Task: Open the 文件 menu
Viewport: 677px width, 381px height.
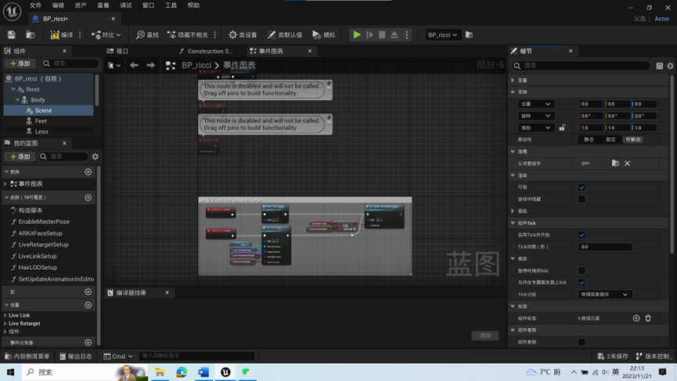Action: coord(35,5)
